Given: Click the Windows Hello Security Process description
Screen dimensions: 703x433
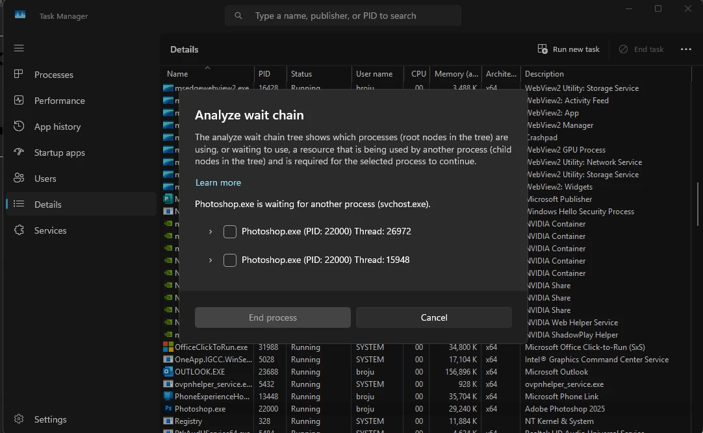Looking at the screenshot, I should (581, 212).
